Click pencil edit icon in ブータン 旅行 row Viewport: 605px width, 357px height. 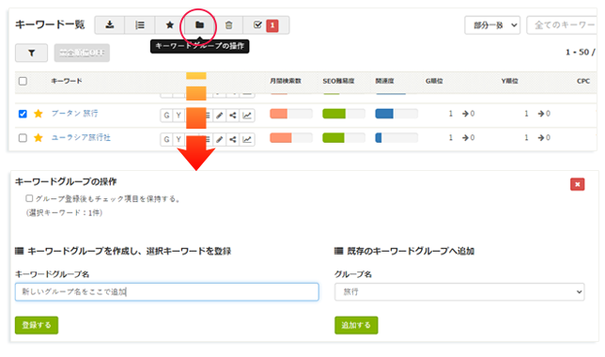[220, 115]
